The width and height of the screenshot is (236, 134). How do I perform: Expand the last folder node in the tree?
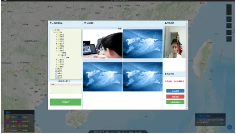(57, 66)
